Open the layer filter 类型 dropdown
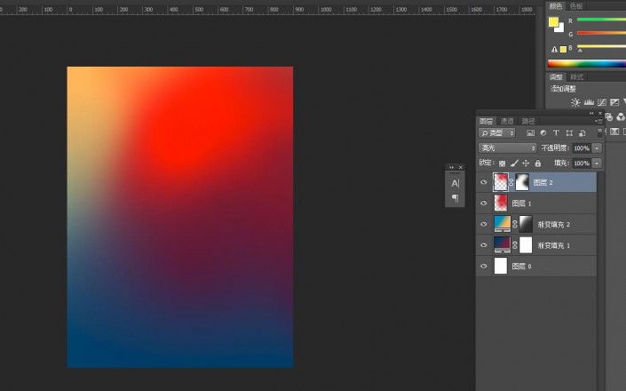Screen dimensions: 626x391 tap(497, 133)
